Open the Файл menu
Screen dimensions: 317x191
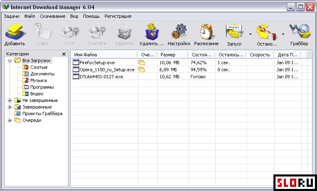pos(29,16)
